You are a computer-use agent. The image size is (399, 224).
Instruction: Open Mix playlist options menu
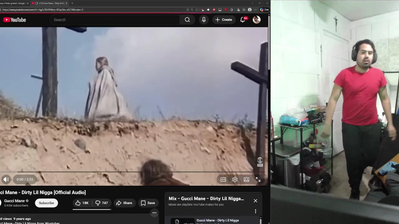[x=256, y=211]
